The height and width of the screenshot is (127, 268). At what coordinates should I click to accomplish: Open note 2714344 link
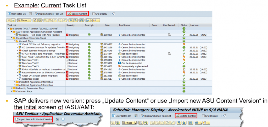click(x=108, y=54)
